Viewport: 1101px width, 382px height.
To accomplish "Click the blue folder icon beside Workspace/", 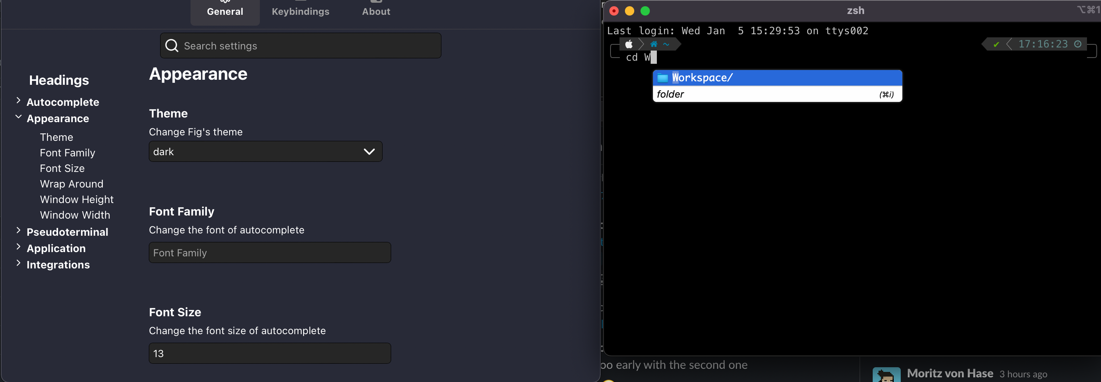I will (x=663, y=77).
